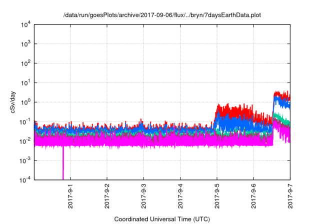Click the plot title file path text

click(x=162, y=15)
